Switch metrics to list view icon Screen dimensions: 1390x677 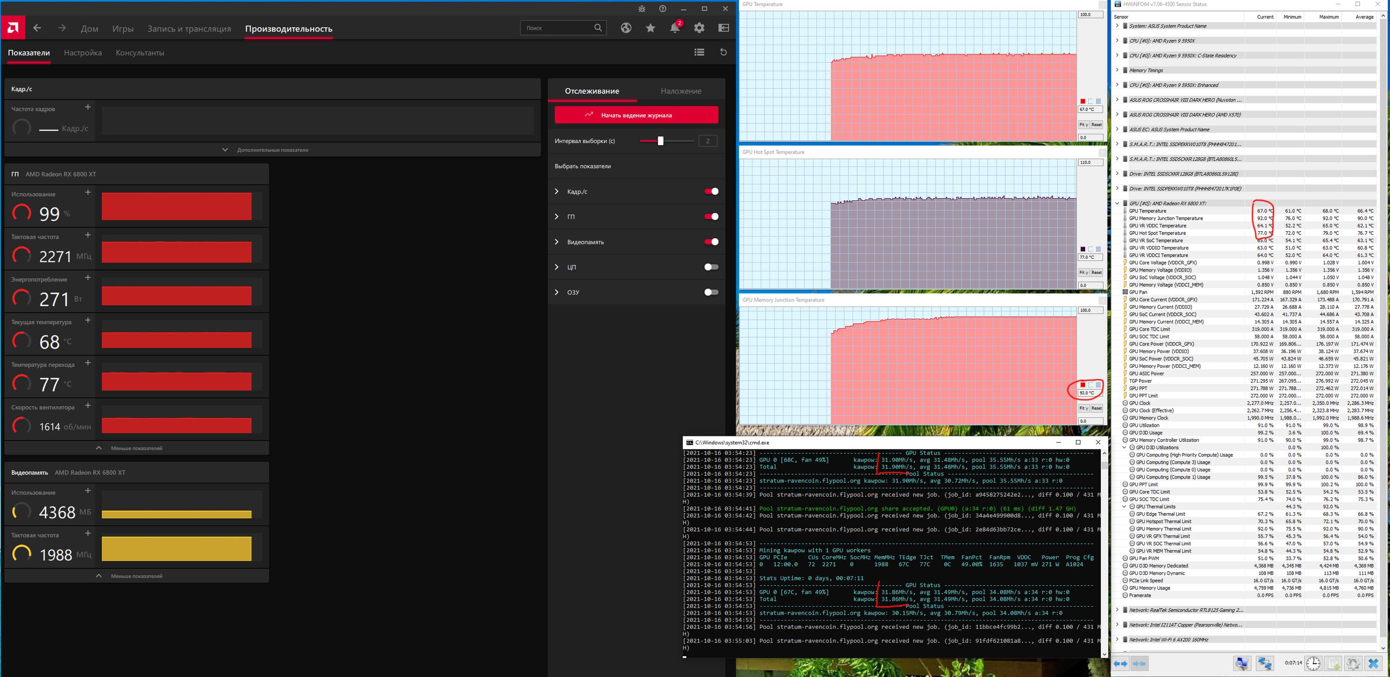click(x=699, y=52)
